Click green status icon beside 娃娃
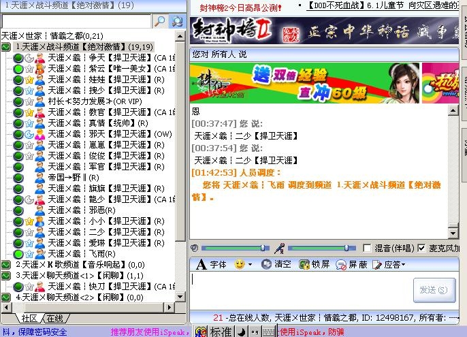This screenshot has width=467, height=337. (x=18, y=80)
